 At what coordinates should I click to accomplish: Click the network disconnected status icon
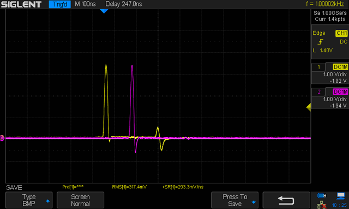(x=322, y=205)
